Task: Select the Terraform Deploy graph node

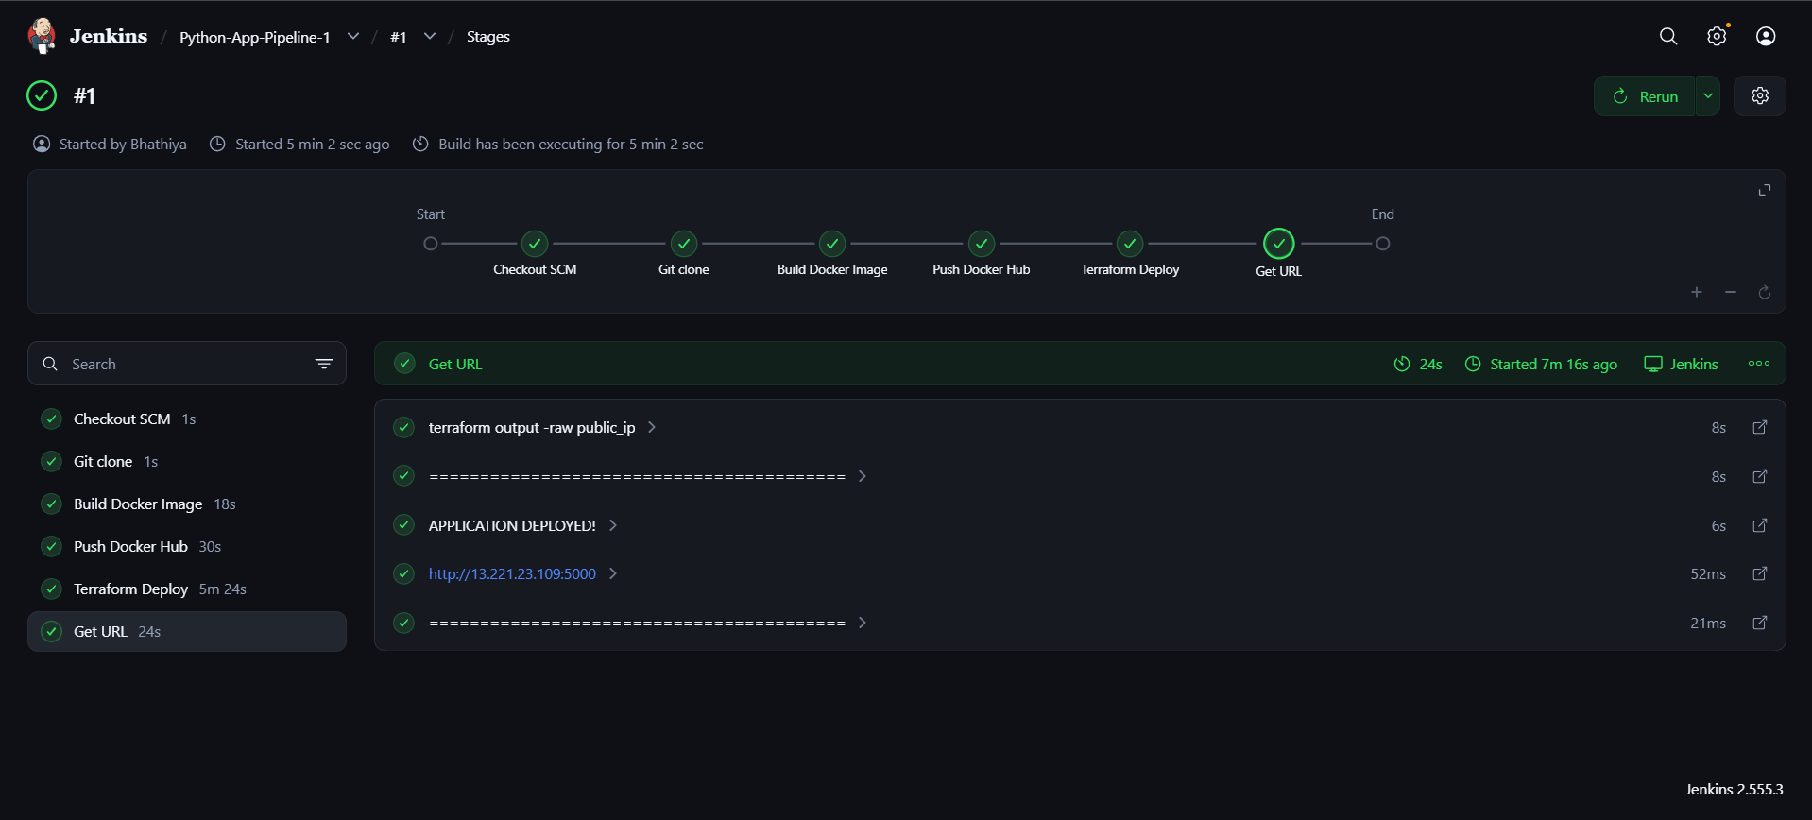Action: tap(1130, 244)
